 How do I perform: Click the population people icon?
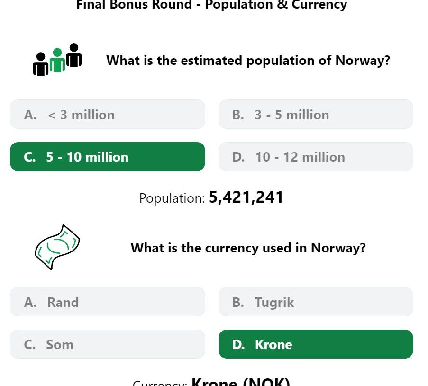tap(57, 60)
